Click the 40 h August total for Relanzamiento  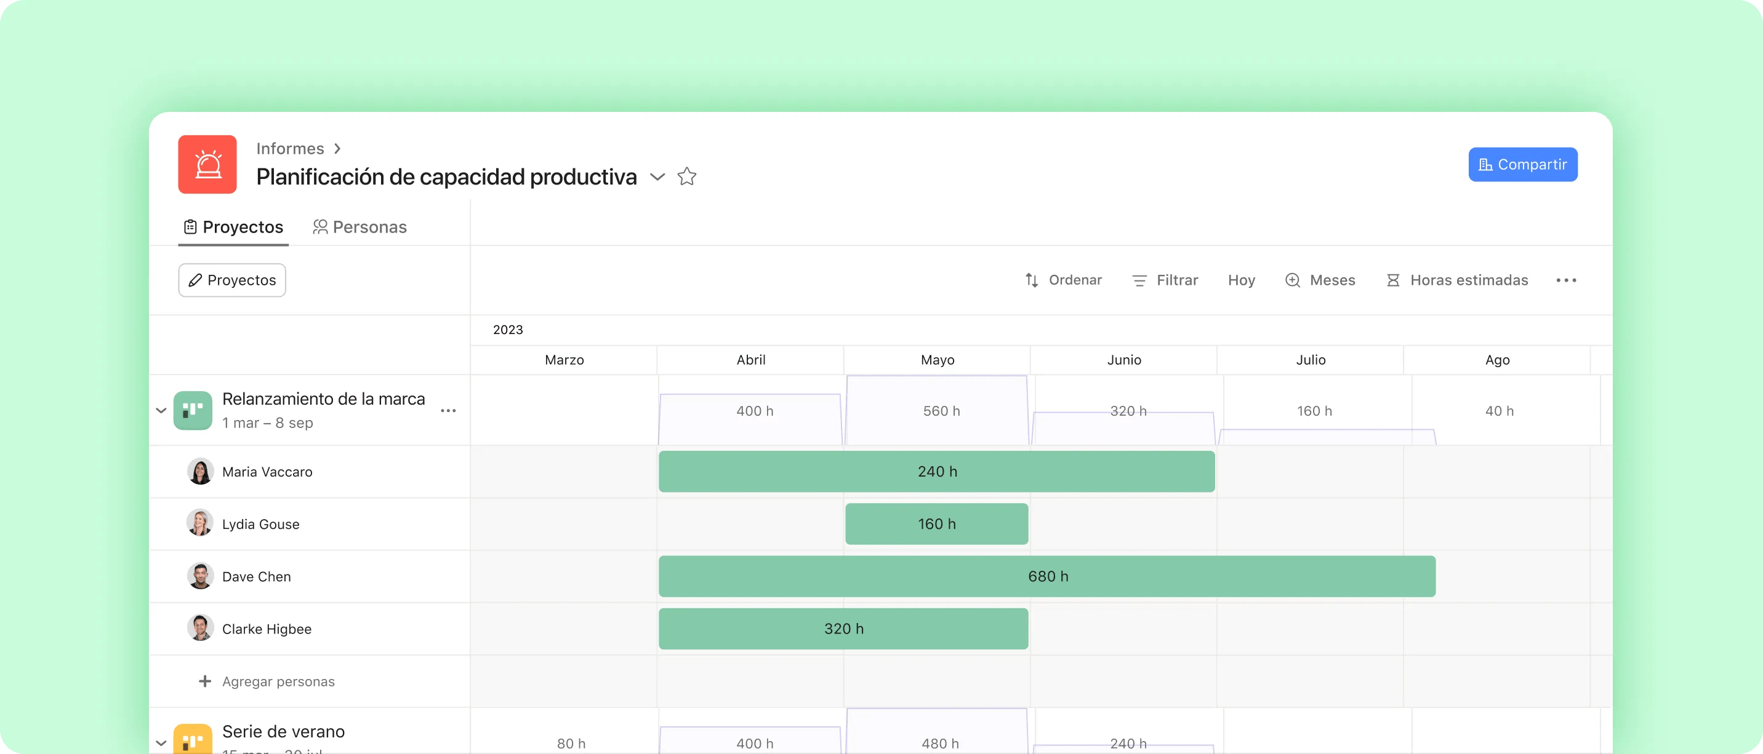pos(1500,411)
